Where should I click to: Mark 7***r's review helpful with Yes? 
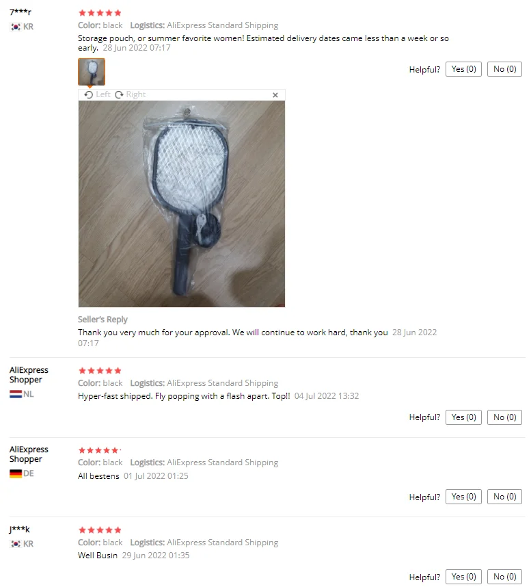[x=463, y=69]
